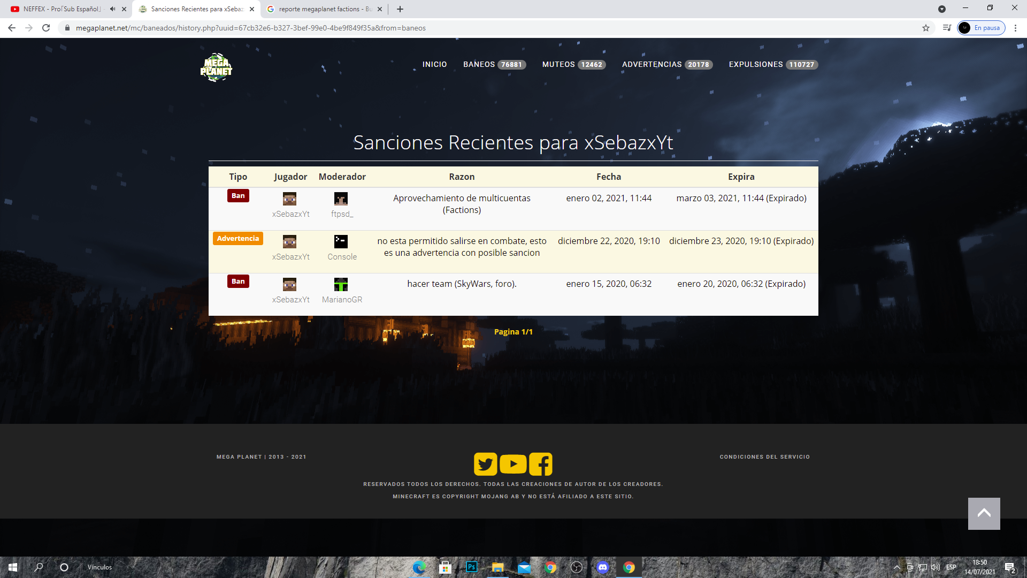Go back using the browser back arrow
Image resolution: width=1027 pixels, height=578 pixels.
(12, 28)
